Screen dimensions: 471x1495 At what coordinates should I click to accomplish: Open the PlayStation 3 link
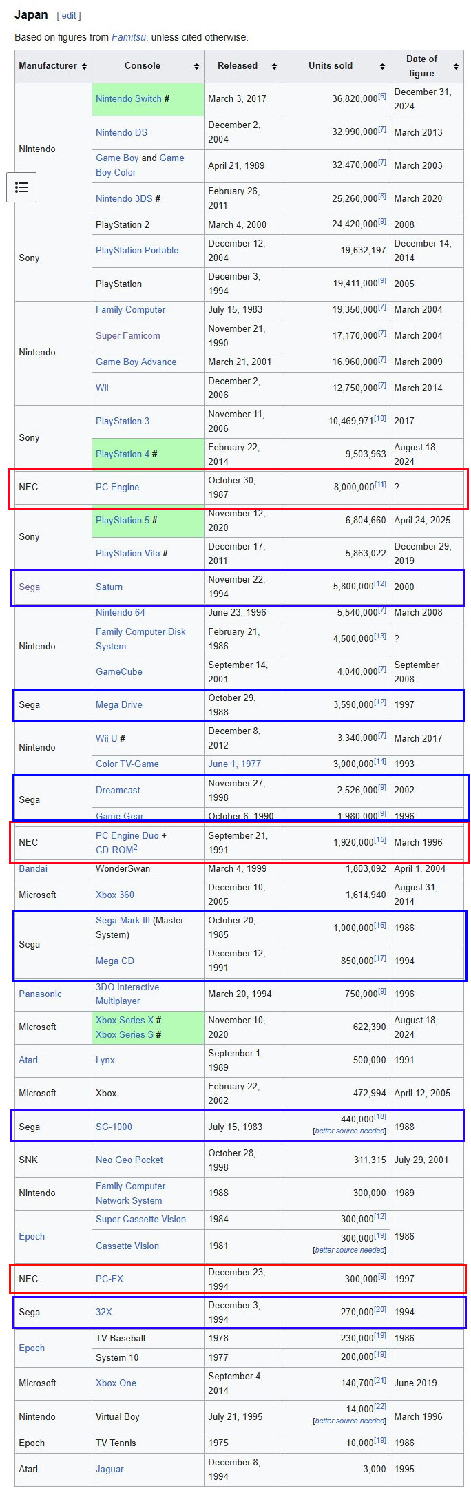(x=123, y=421)
